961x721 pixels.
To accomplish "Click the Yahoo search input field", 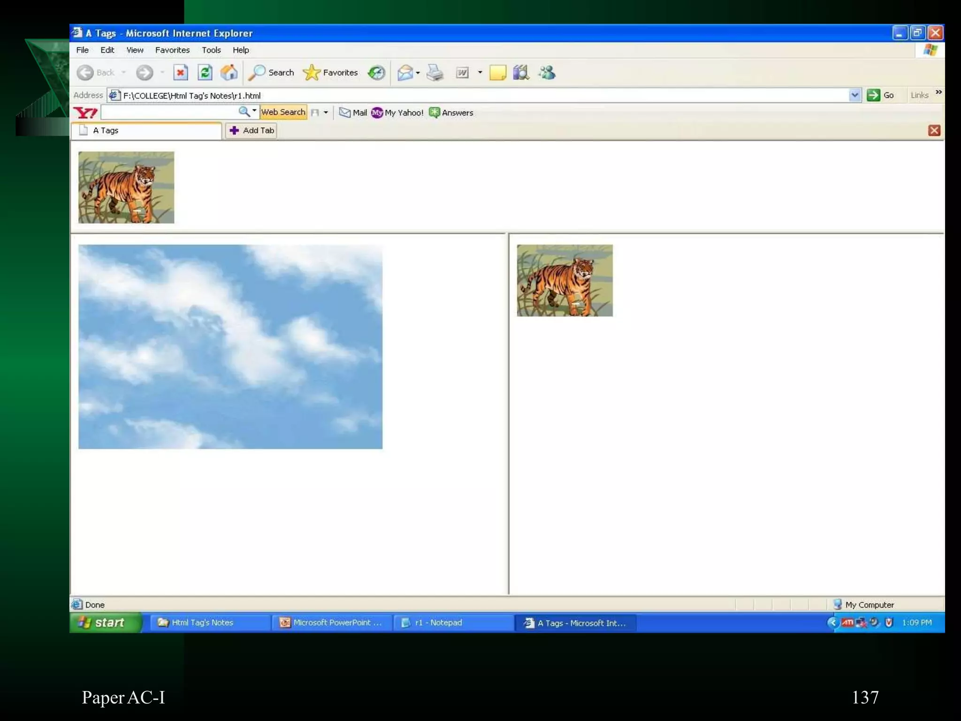I will 169,113.
